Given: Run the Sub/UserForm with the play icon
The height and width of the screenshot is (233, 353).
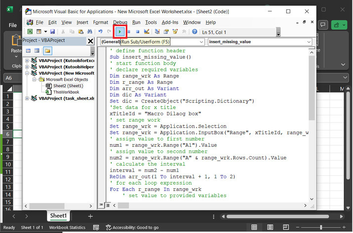Looking at the screenshot, I should tap(120, 32).
